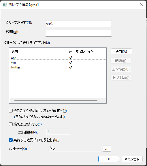Confirm changes with the OK button
The height and width of the screenshot is (166, 147).
109,159
